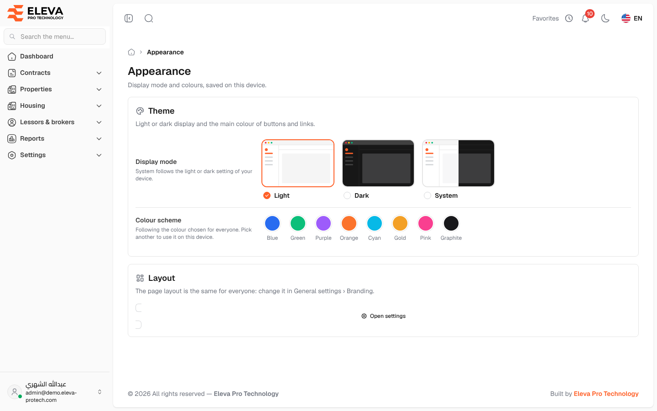Select the Dark display mode radio
The image size is (657, 411).
click(347, 195)
